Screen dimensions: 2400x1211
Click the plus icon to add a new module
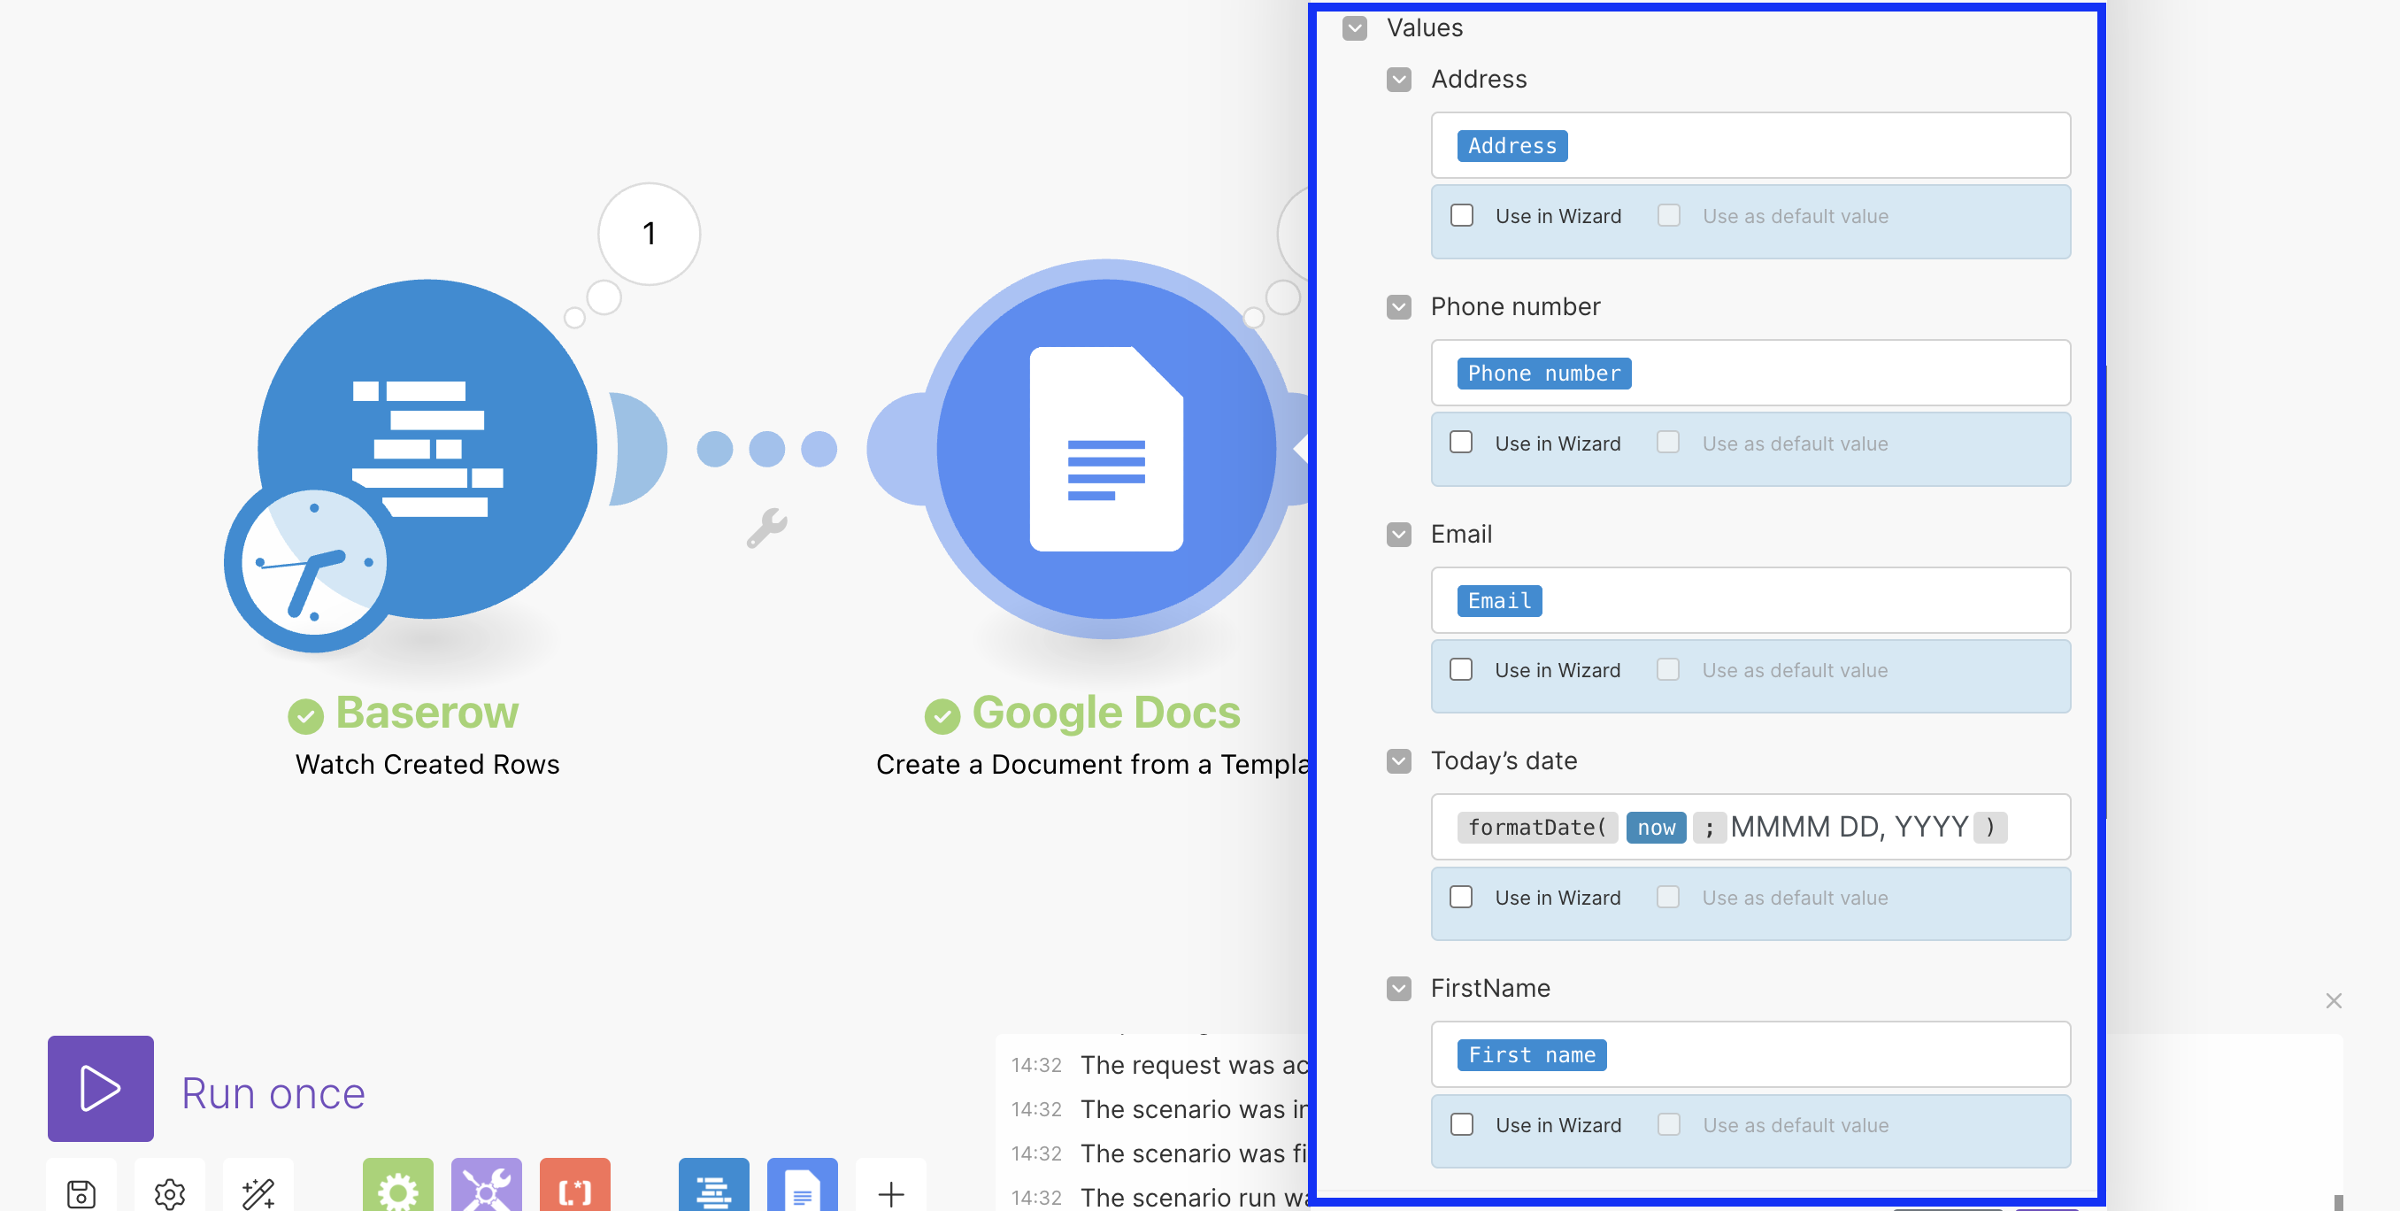889,1193
